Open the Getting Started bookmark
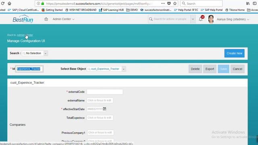 pos(52,10)
